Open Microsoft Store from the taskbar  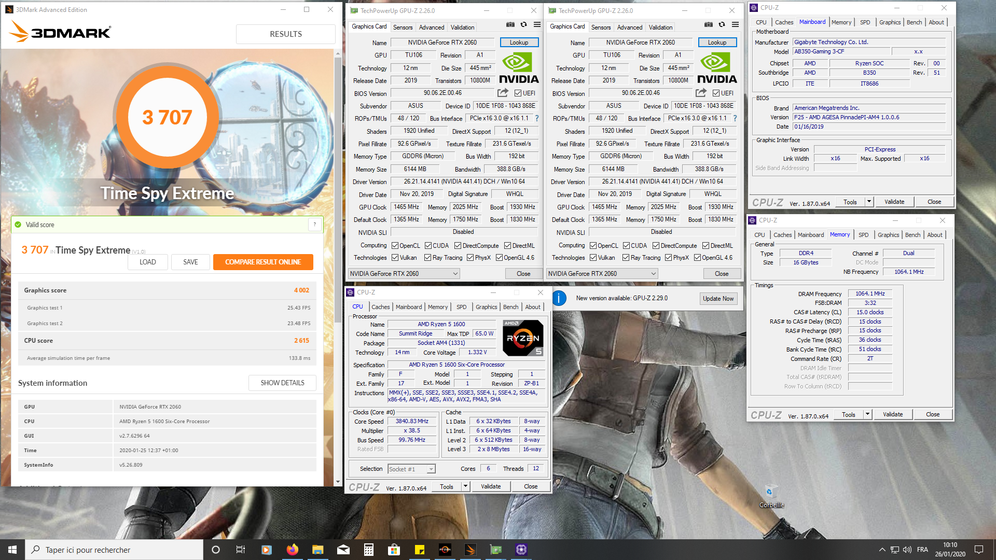coord(394,550)
